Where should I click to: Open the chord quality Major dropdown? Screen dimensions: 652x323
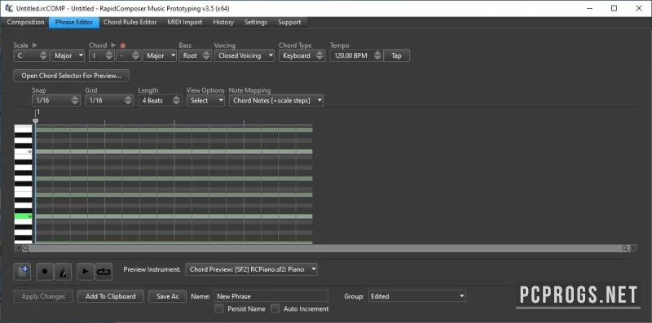[x=160, y=55]
